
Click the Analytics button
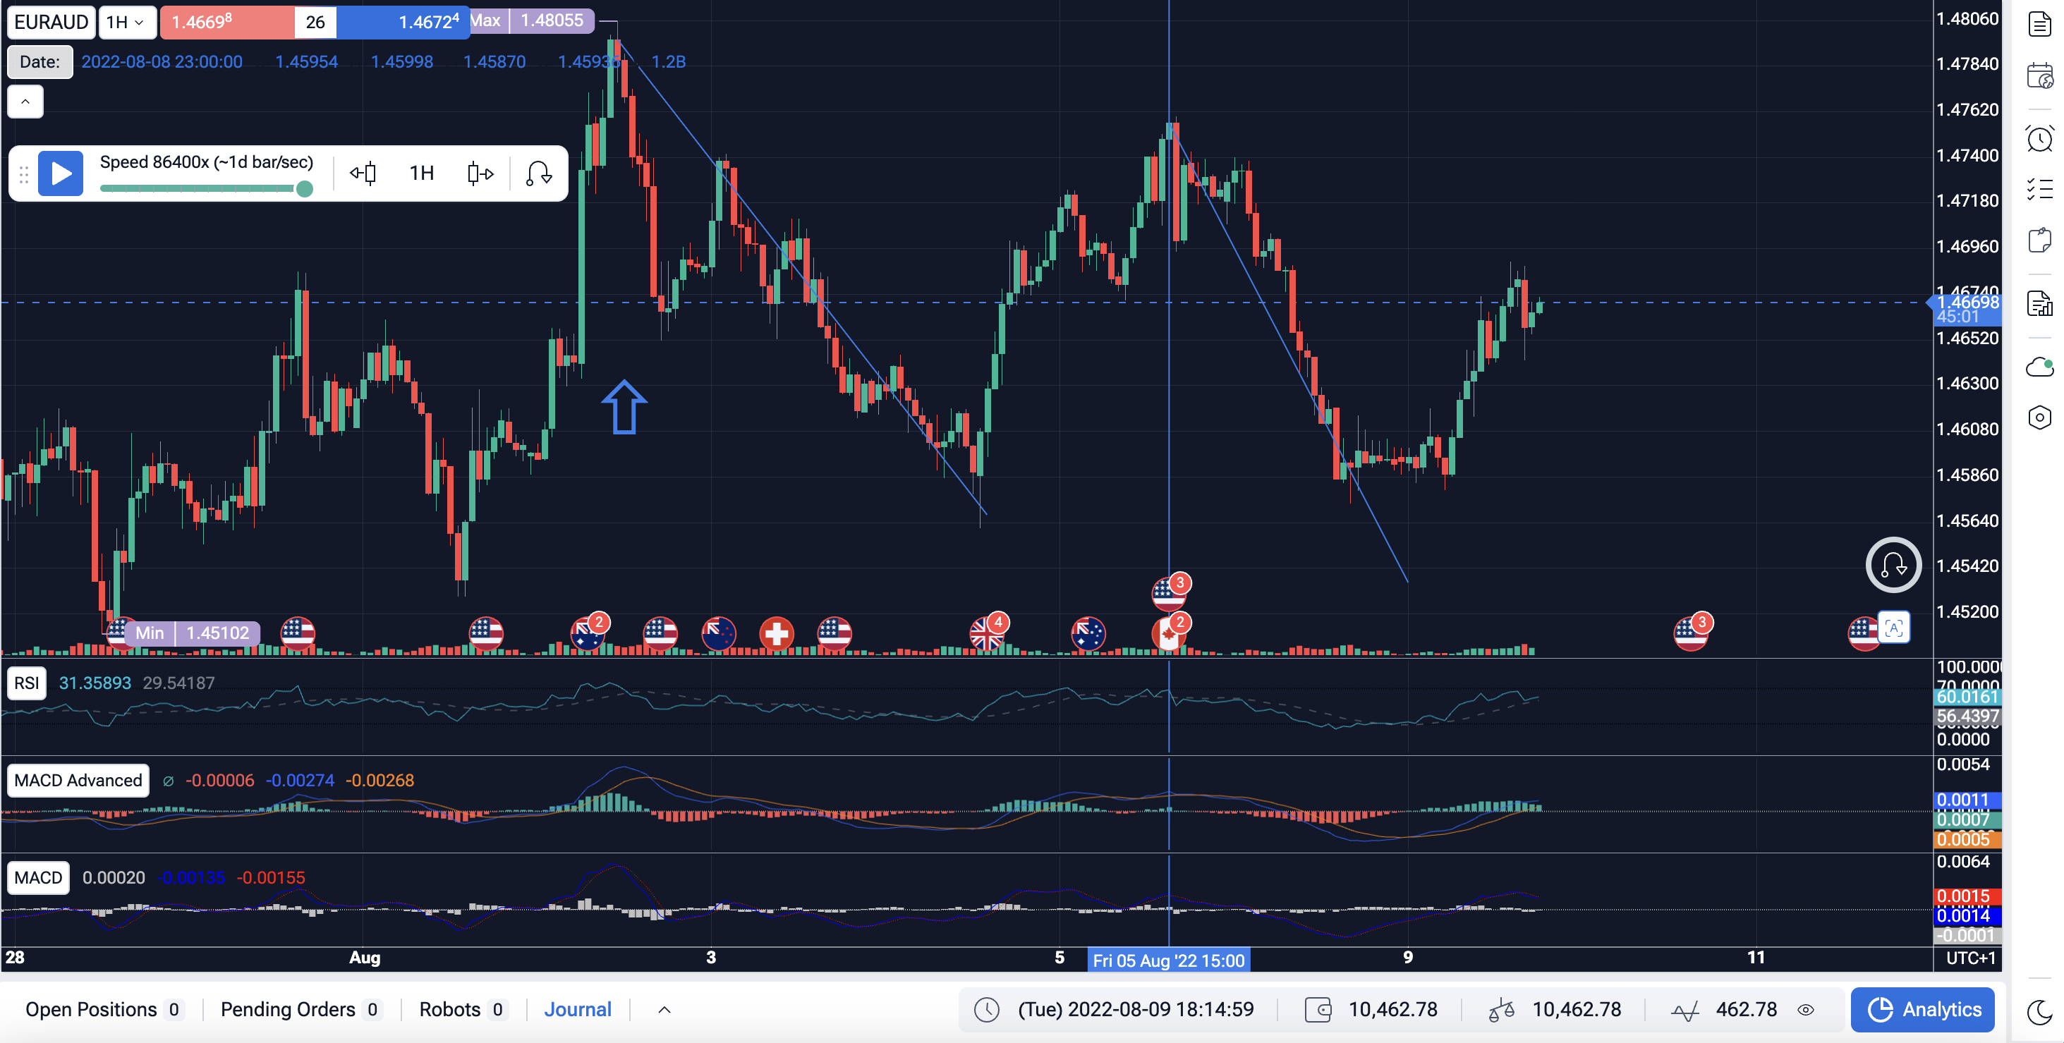point(1923,1009)
